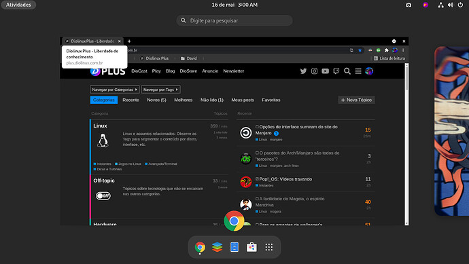Open DioStore in site navigation
The width and height of the screenshot is (469, 264).
pyautogui.click(x=188, y=71)
